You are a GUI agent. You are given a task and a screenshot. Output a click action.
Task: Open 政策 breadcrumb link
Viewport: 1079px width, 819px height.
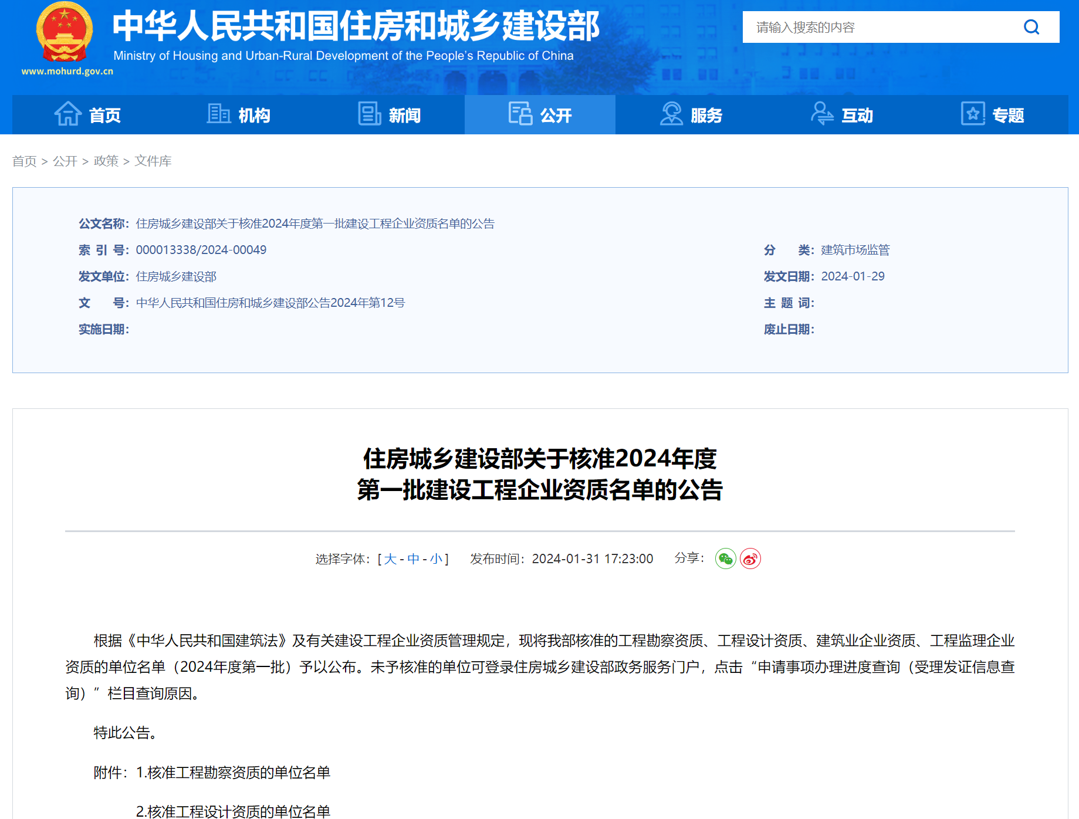pyautogui.click(x=106, y=161)
